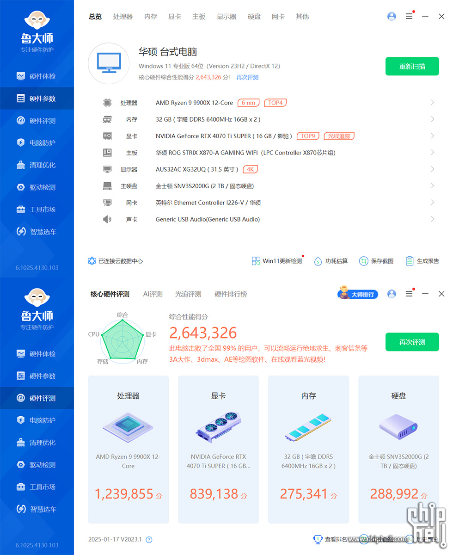This screenshot has height=555, width=453.
Task: Click the 4K tag on the monitor row
Action: [250, 169]
